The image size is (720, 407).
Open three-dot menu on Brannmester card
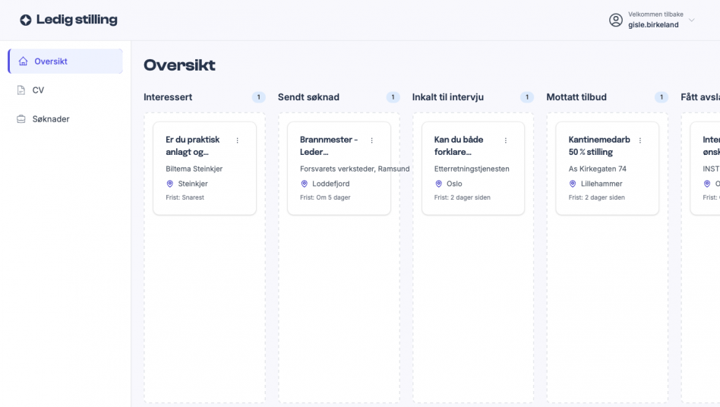[x=371, y=140]
